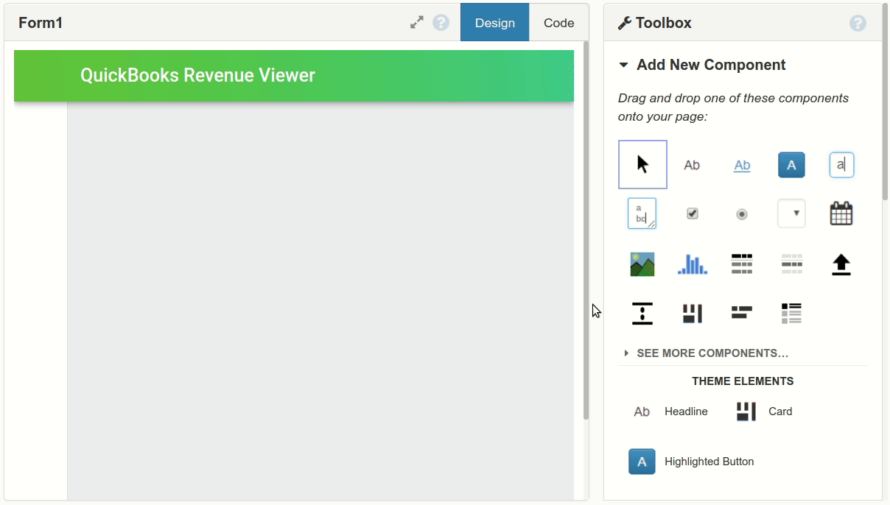Select the blue 'A' Button component in the grid
The width and height of the screenshot is (890, 505).
click(x=791, y=165)
